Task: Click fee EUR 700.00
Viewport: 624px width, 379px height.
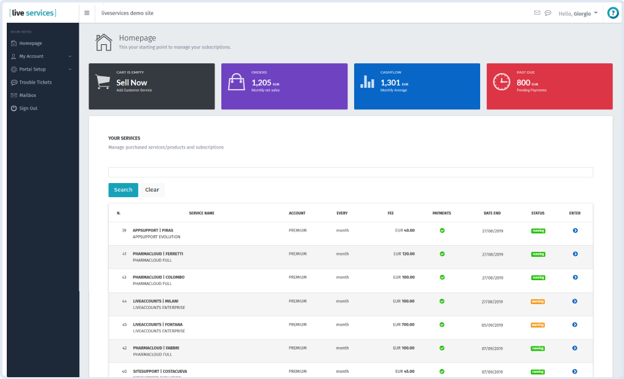Action: click(403, 324)
